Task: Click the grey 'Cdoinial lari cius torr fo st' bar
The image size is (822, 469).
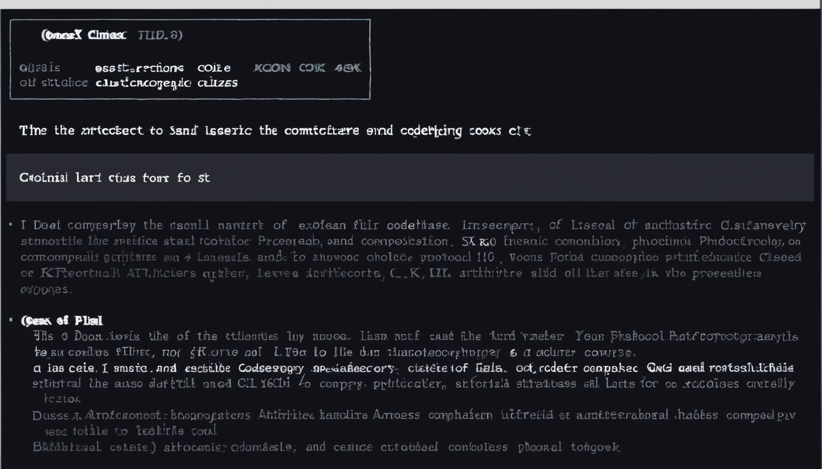Action: coord(410,178)
